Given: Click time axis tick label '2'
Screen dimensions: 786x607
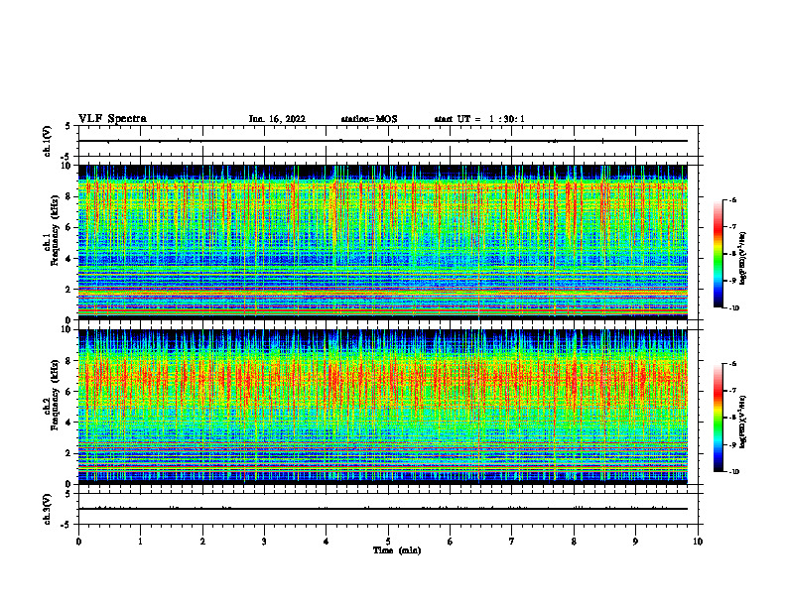Looking at the screenshot, I should (x=202, y=542).
